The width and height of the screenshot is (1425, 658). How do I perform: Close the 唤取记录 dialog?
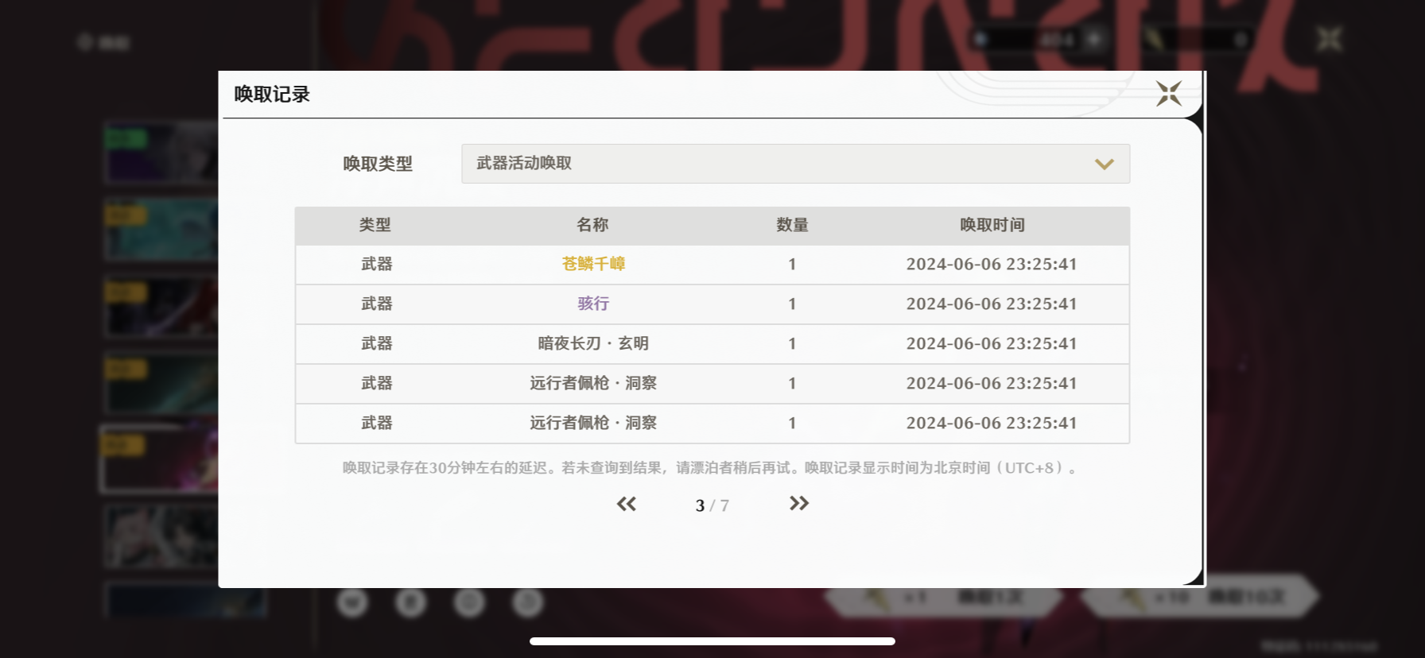click(x=1168, y=94)
